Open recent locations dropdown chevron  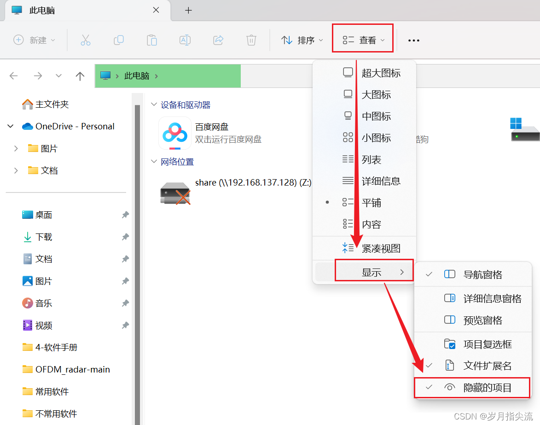tap(58, 76)
